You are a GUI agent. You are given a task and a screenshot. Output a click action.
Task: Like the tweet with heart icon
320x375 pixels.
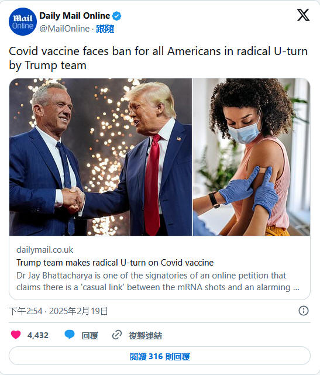16,335
